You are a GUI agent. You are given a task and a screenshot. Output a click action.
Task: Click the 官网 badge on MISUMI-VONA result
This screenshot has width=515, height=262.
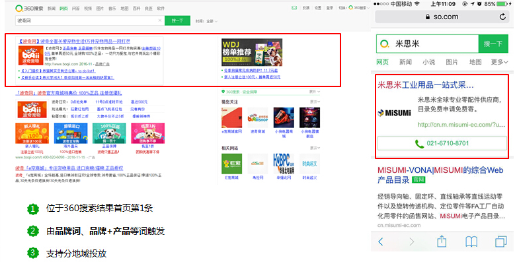coord(418,180)
